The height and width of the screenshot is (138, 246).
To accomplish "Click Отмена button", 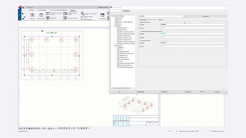I will 217,92.
